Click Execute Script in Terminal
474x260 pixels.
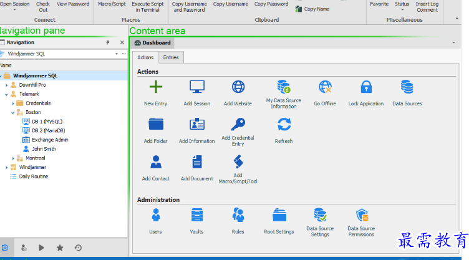(x=148, y=7)
